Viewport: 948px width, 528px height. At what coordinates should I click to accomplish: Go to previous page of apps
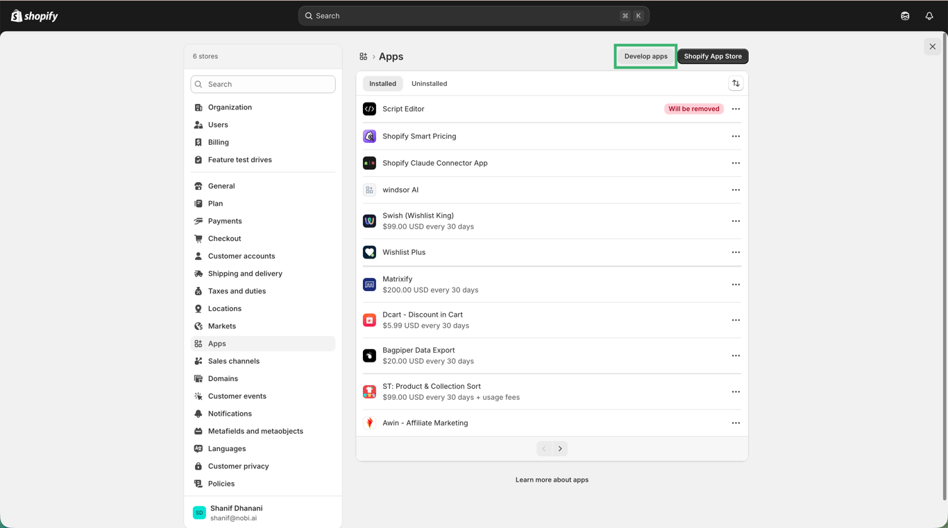(544, 449)
